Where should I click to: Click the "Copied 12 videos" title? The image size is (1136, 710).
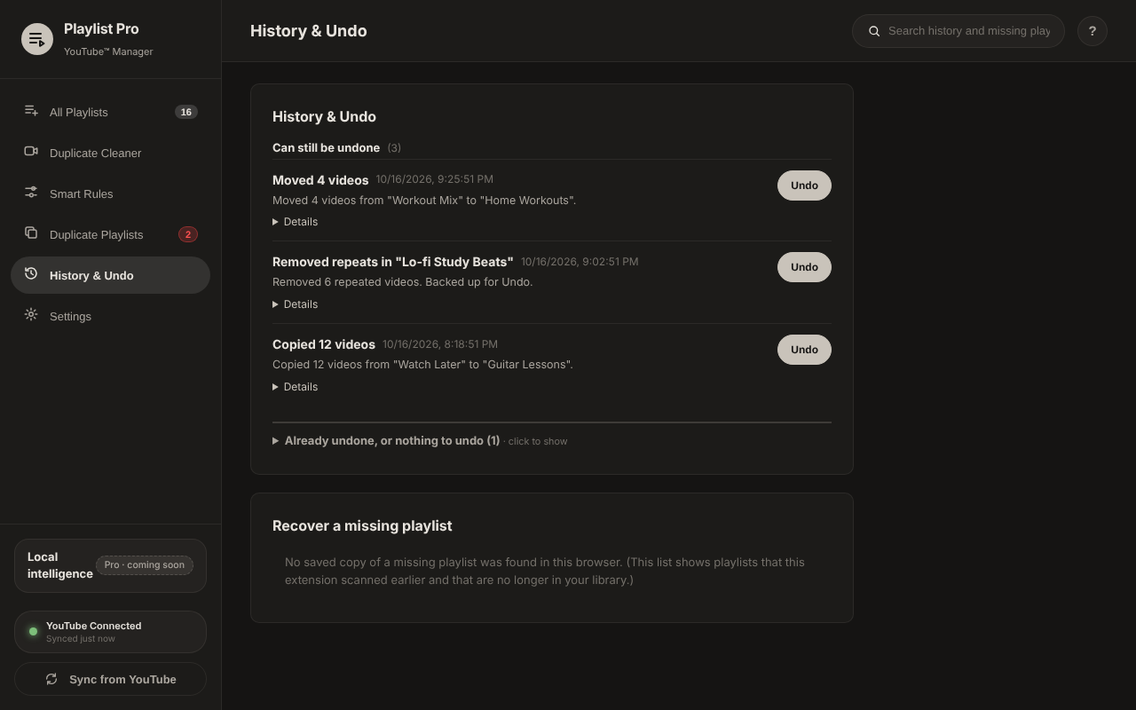tap(324, 344)
